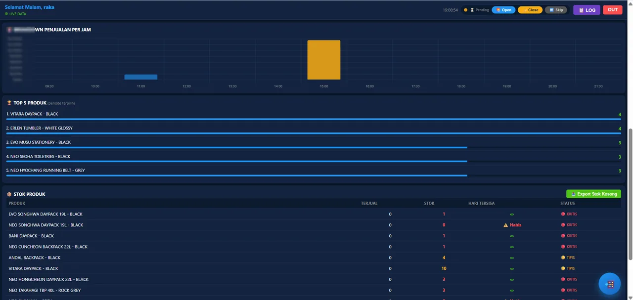Select the NEO SONGHWA DAYPACK 19L - BLACK row
633x300 pixels.
[x=314, y=225]
